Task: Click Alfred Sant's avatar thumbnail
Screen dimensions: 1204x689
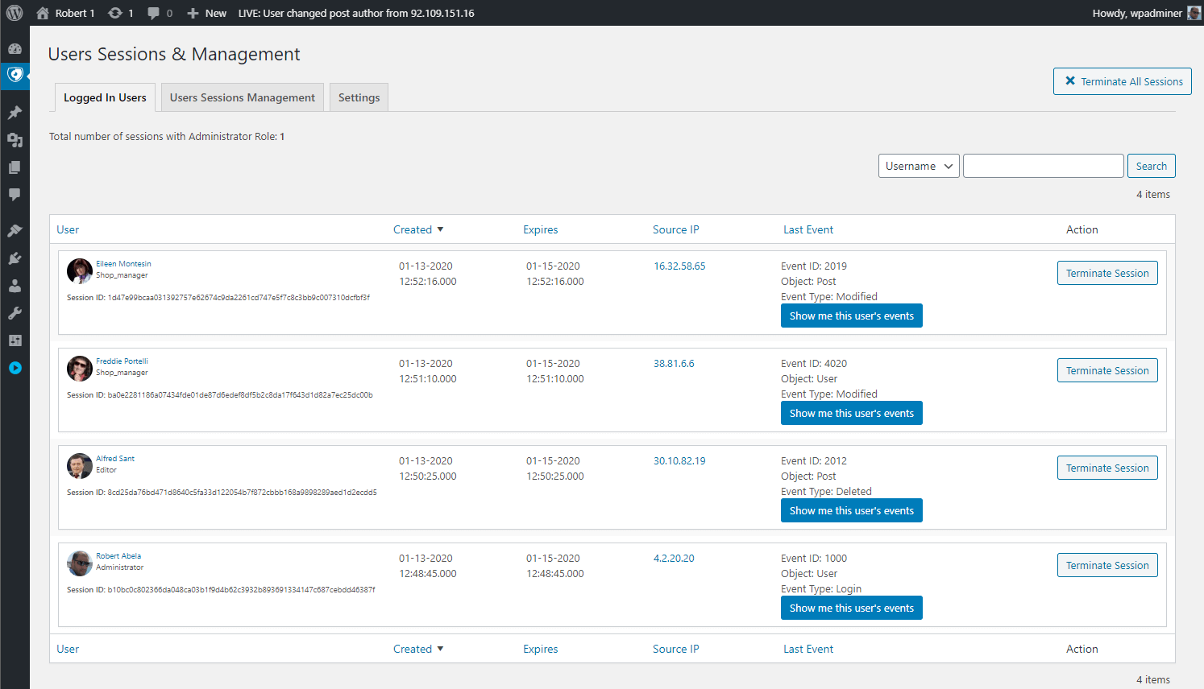Action: pos(79,466)
